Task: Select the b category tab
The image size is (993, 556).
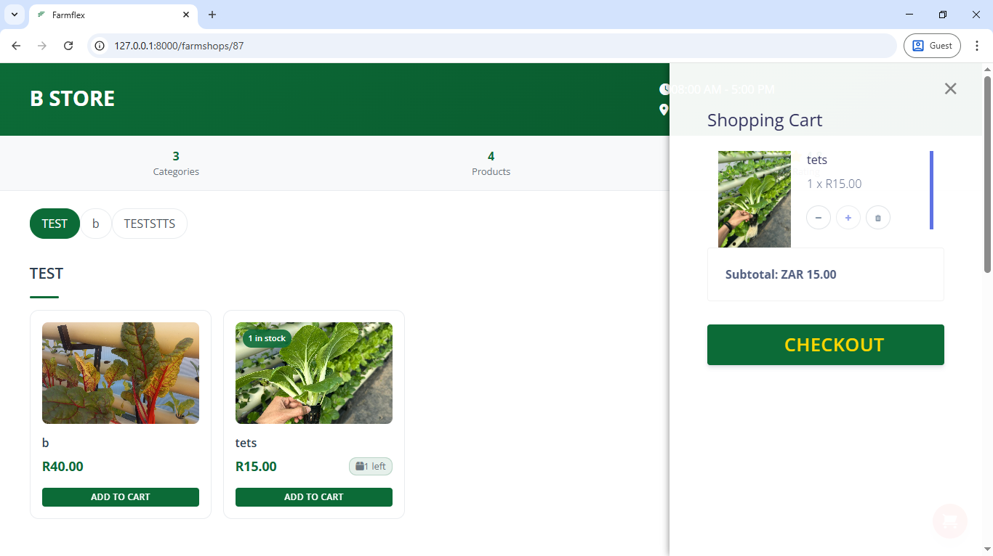Action: [x=96, y=224]
